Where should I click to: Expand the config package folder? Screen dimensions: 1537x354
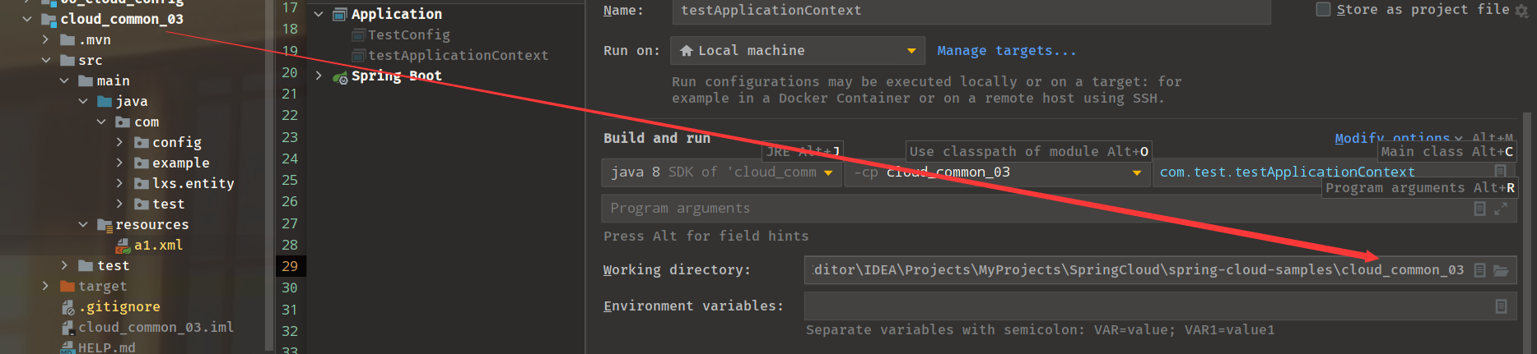pyautogui.click(x=119, y=142)
